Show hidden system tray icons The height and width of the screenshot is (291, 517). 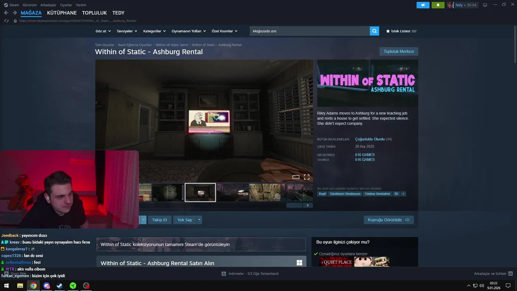click(x=469, y=286)
